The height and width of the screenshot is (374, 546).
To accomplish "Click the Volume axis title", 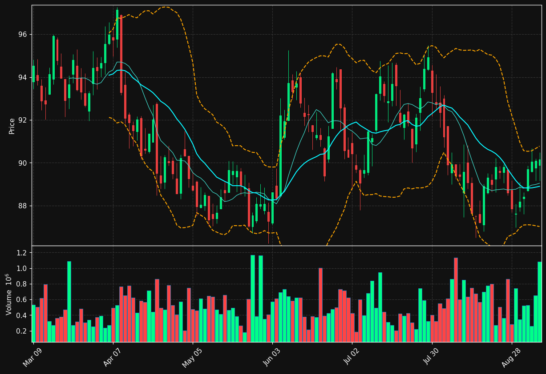I will click(x=8, y=294).
